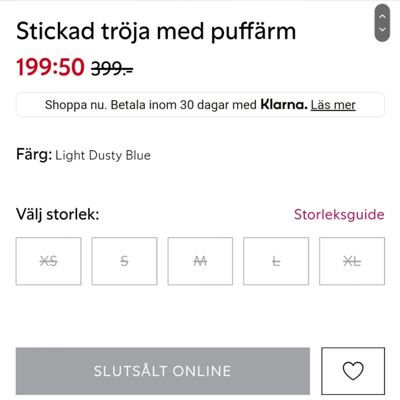Select size XL
The width and height of the screenshot is (400, 400).
click(352, 261)
